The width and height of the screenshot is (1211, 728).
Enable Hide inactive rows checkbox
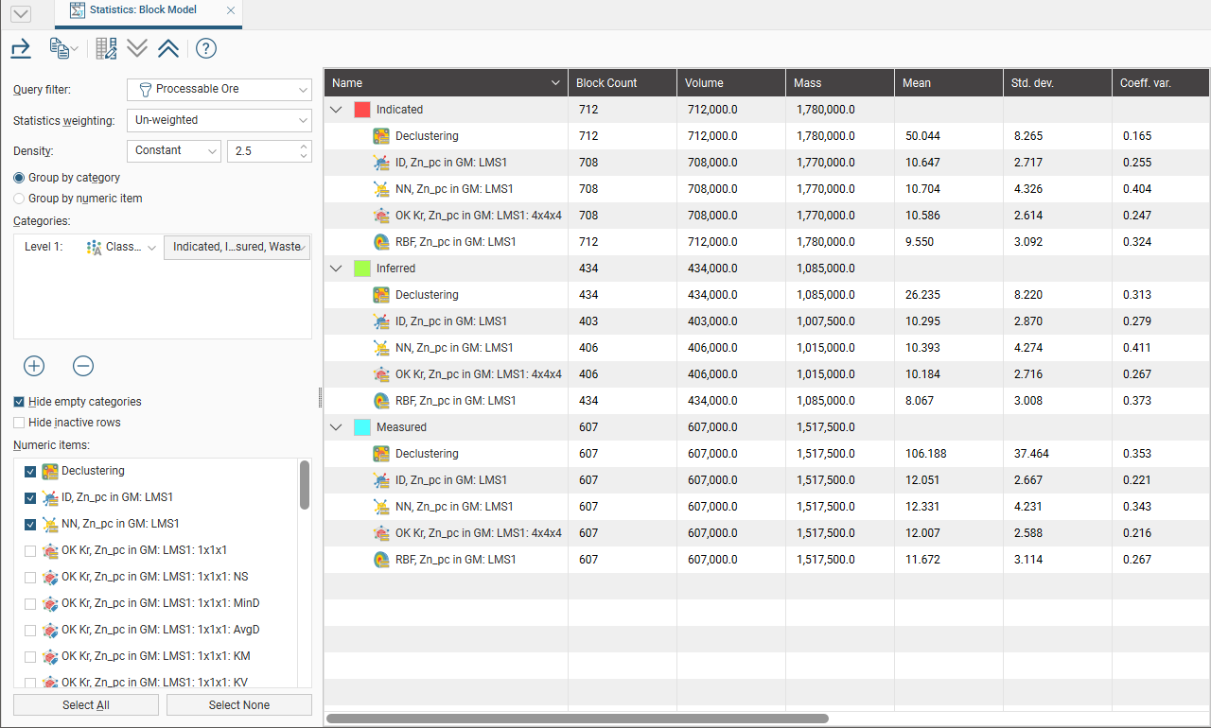[x=19, y=423]
